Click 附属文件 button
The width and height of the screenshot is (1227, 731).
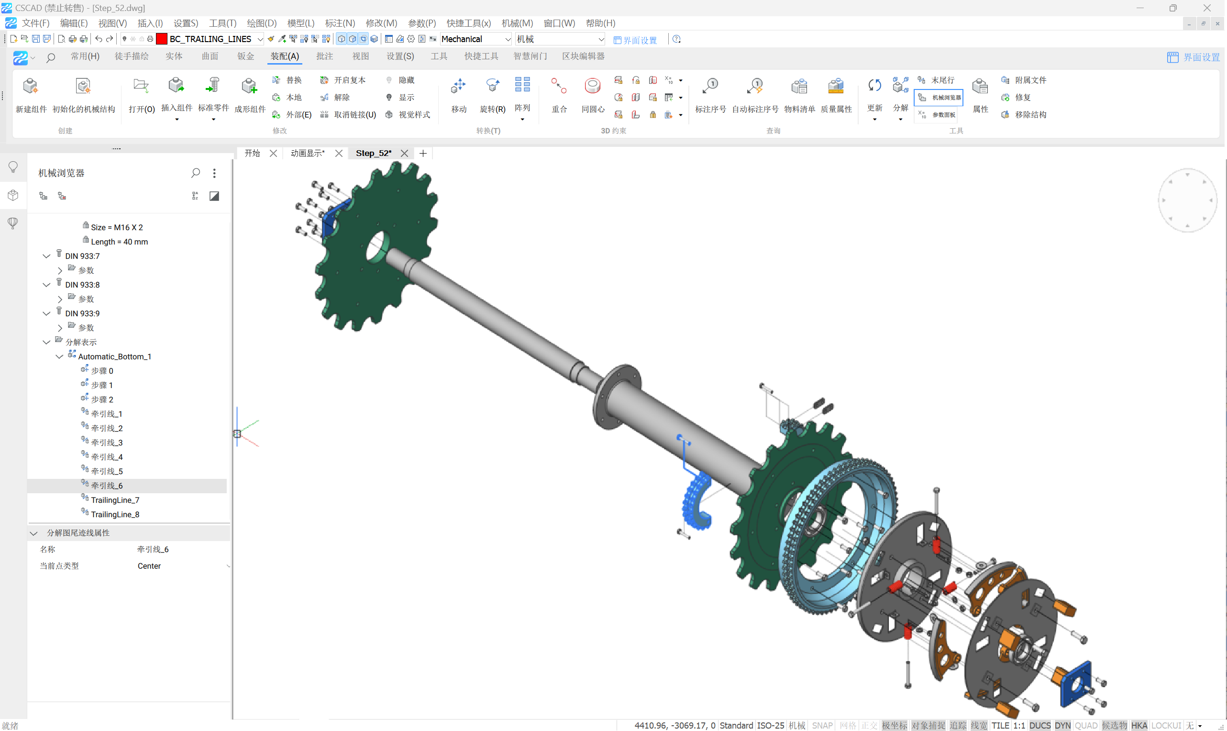(1024, 80)
